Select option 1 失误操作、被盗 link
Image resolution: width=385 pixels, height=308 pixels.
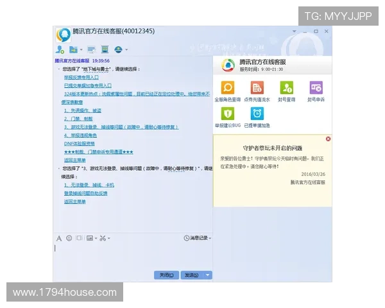[83, 110]
